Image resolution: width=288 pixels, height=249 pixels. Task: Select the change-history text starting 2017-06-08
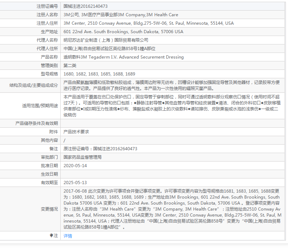click(173, 209)
